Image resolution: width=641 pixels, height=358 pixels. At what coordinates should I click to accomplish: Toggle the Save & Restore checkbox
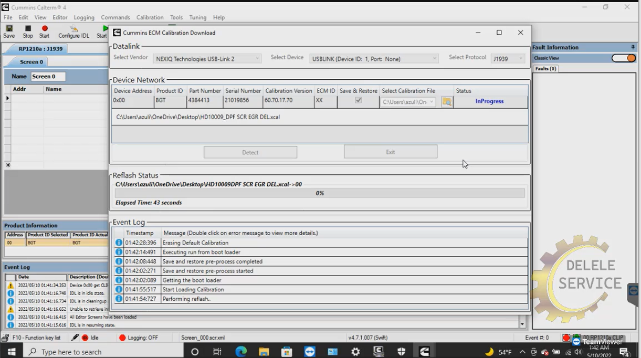(x=359, y=100)
